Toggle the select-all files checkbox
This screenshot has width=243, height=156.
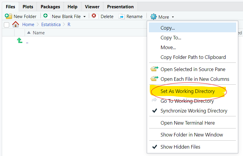click(7, 25)
